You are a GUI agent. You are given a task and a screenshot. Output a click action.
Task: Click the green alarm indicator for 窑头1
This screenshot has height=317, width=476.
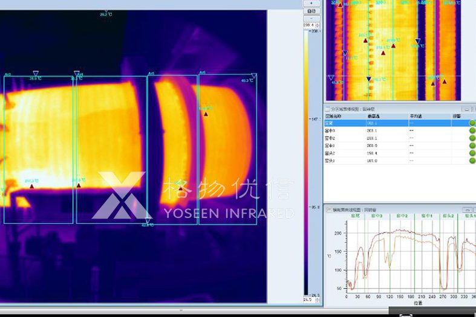tap(472, 161)
